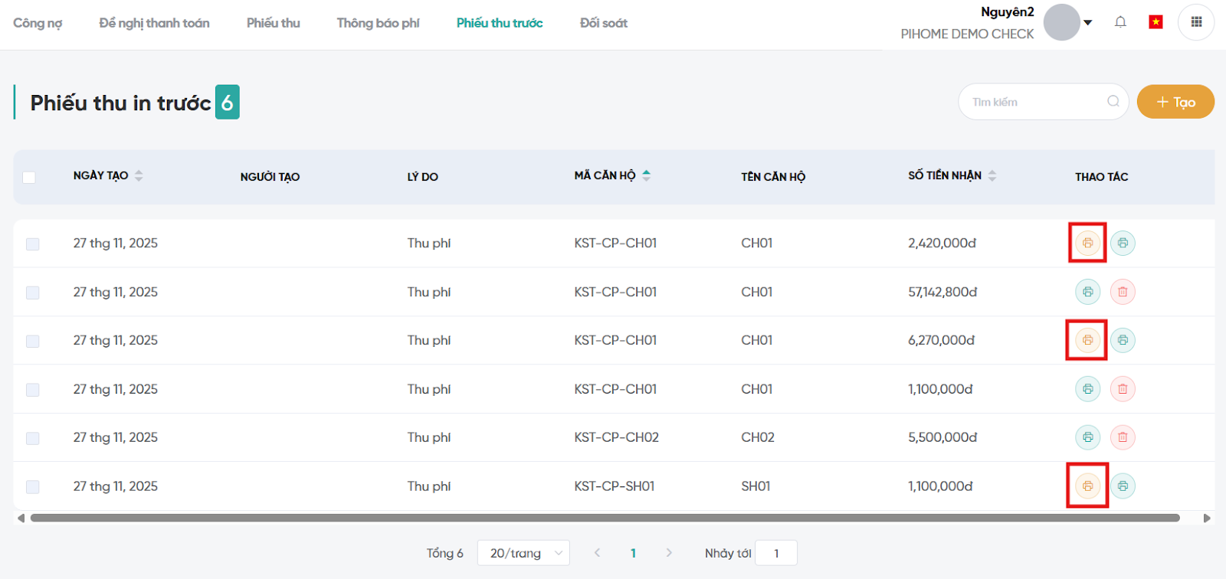Delete the CH02 receipt with the trash icon

tap(1123, 437)
